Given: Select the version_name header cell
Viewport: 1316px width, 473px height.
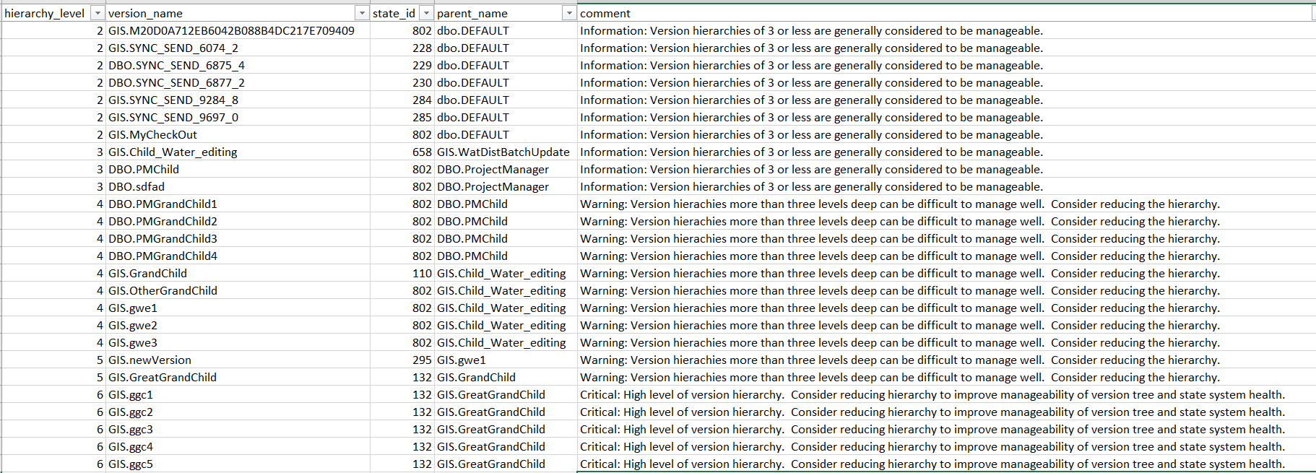Looking at the screenshot, I should click(x=238, y=13).
